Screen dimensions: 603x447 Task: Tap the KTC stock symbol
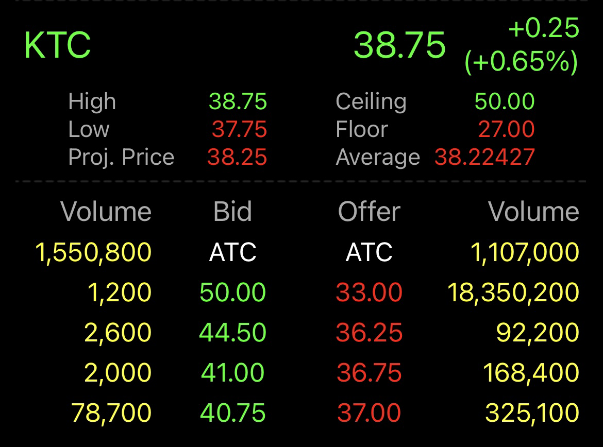(x=57, y=45)
